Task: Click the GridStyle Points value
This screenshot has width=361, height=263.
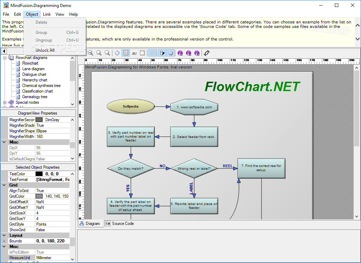Action: tap(52, 224)
